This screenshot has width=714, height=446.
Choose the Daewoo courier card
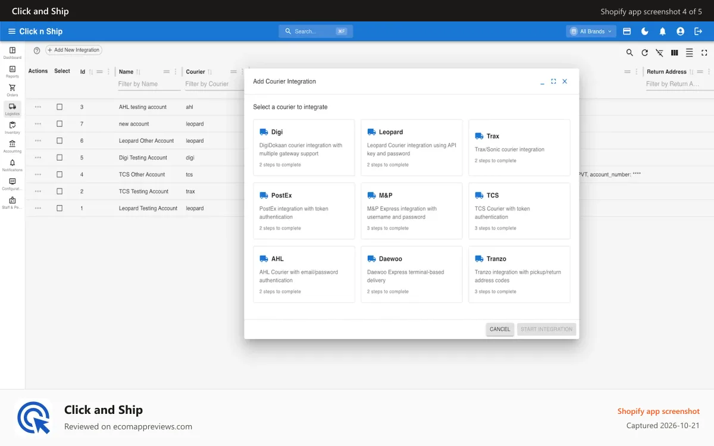412,275
